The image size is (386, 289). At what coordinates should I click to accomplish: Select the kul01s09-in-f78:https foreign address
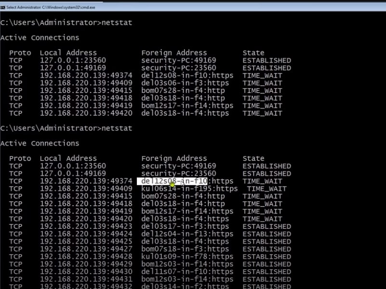tap(187, 257)
